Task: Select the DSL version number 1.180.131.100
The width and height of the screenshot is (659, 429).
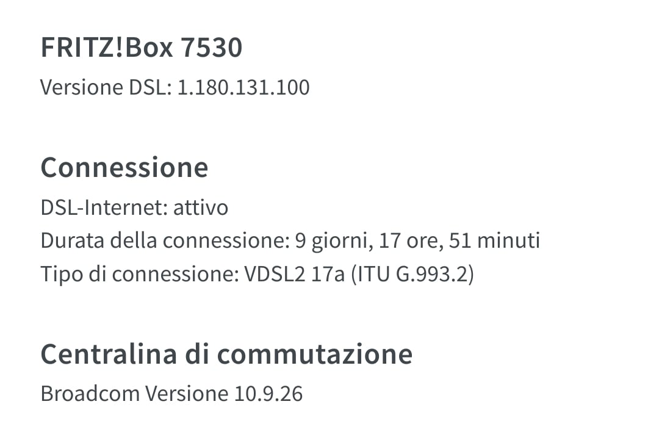Action: [243, 87]
